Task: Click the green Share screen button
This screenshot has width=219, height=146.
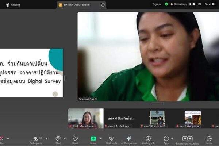Action: 93,139
